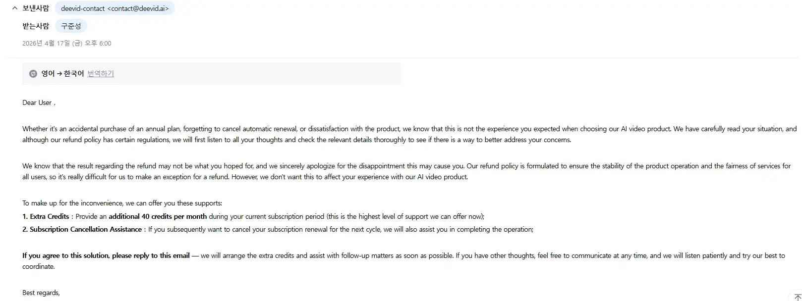This screenshot has width=802, height=301.
Task: Click the 번역하기 translate link
Action: pos(101,74)
